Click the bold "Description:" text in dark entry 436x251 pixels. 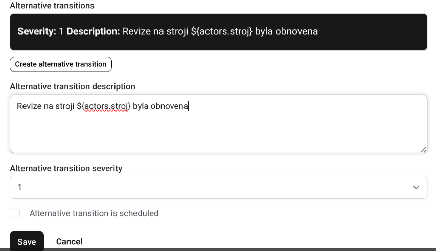pyautogui.click(x=94, y=32)
